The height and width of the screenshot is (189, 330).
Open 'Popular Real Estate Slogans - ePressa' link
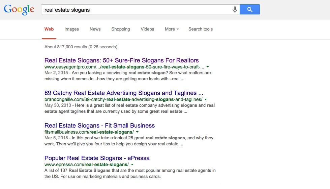(97, 158)
